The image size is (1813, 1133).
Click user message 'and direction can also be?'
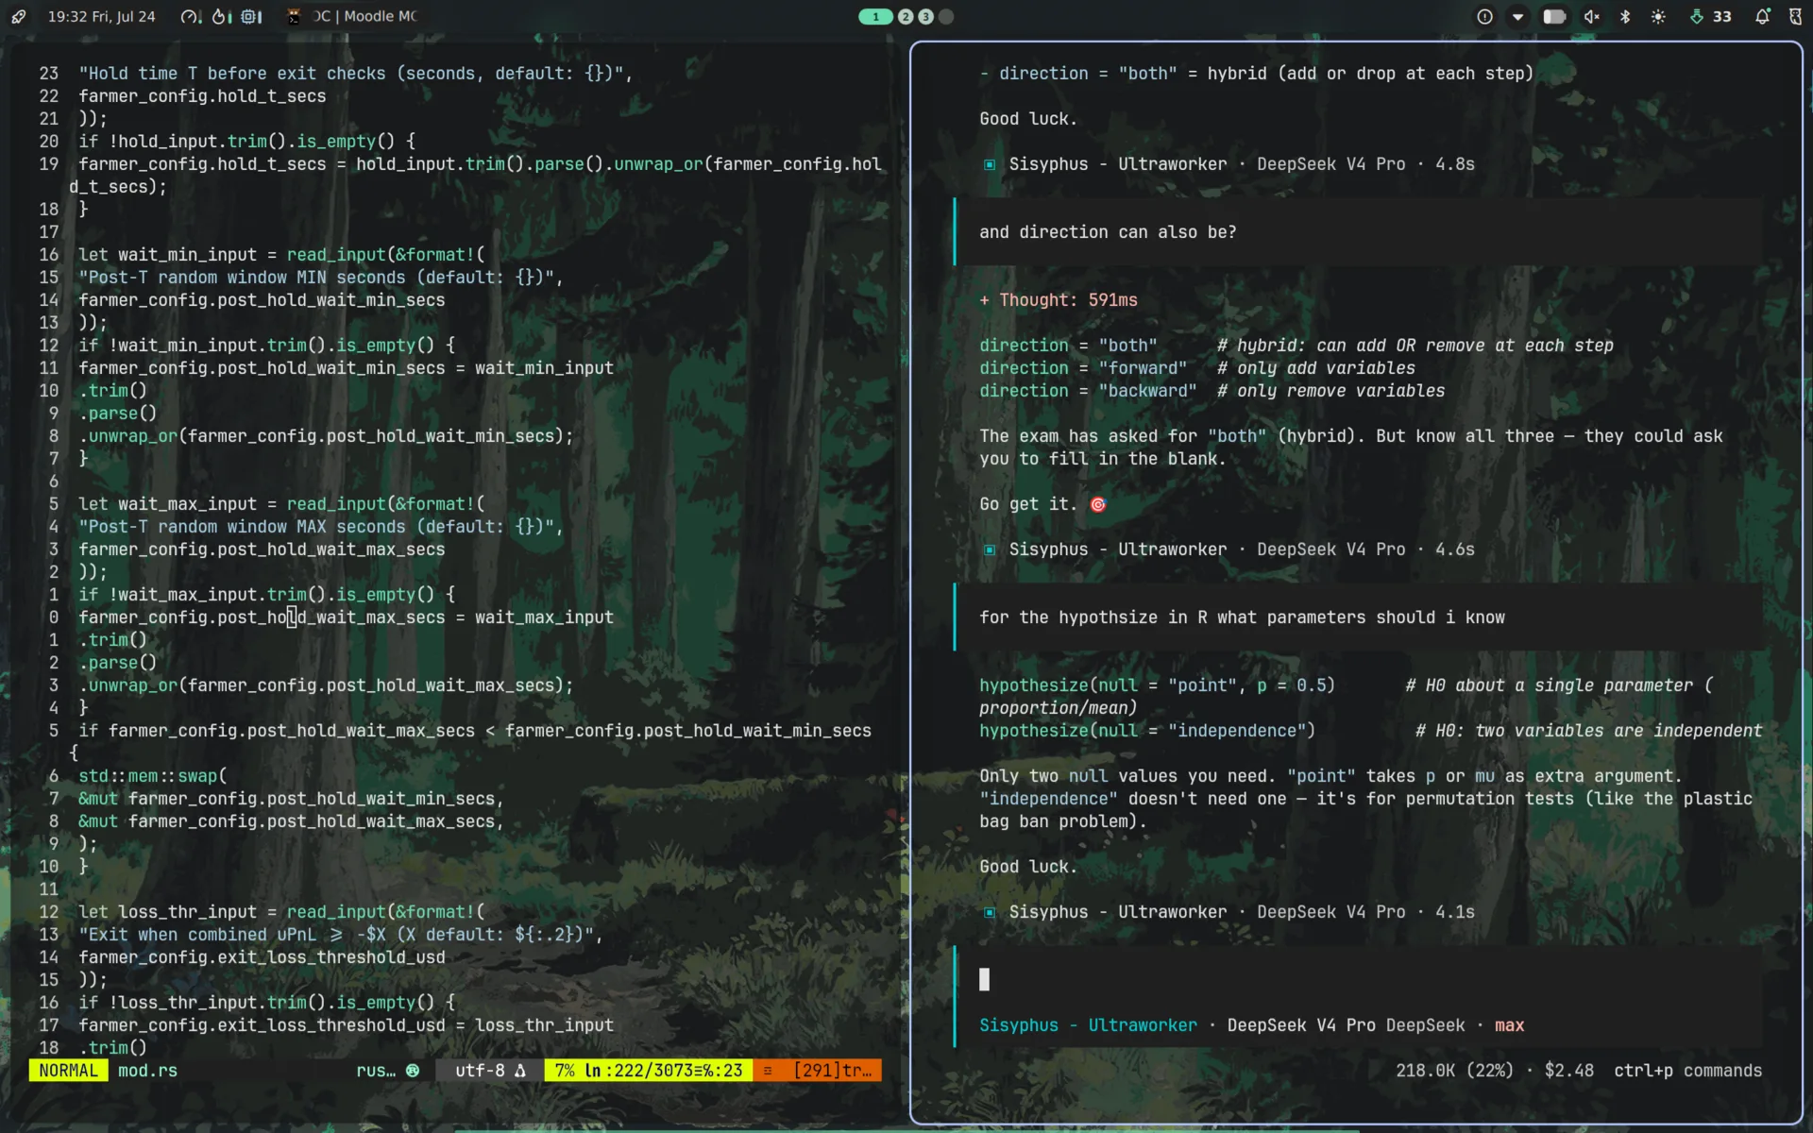(1360, 231)
